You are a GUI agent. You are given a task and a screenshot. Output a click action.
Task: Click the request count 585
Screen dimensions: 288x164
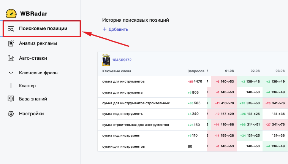point(197,103)
